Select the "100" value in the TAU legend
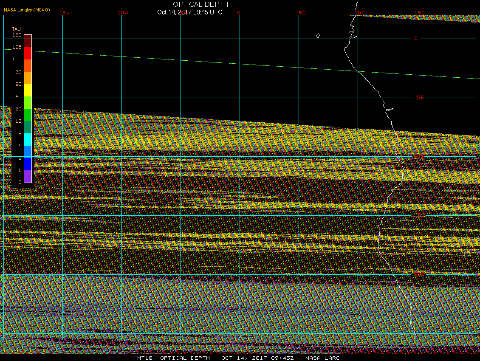Image resolution: width=480 pixels, height=361 pixels. click(17, 59)
